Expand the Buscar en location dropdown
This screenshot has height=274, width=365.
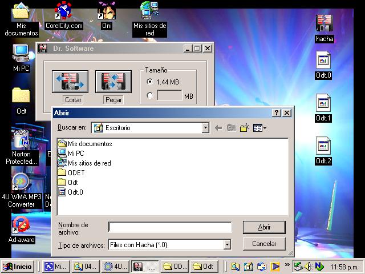pyautogui.click(x=205, y=128)
